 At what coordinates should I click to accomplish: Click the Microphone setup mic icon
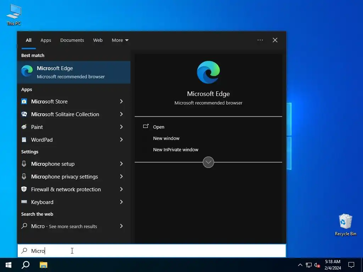24,164
